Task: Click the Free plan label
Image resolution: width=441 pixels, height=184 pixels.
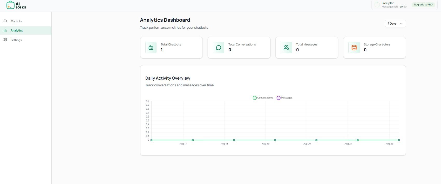Action: [x=388, y=3]
